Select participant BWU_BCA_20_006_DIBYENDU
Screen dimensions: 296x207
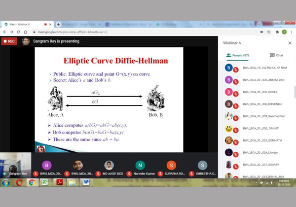[x=257, y=104]
